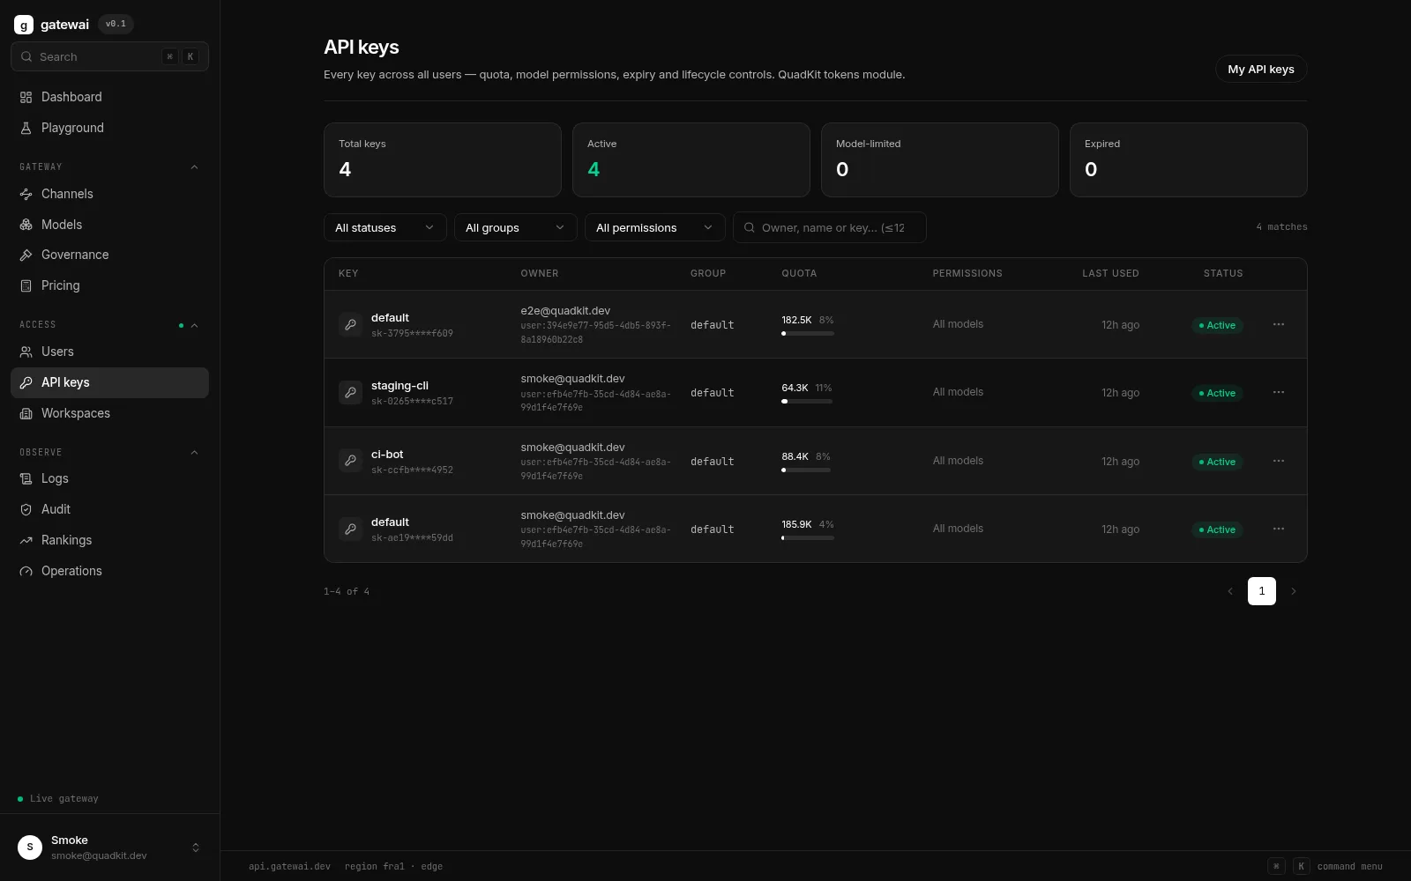Click the Live gateway status indicator
Screen dimensions: 1411x881
(x=58, y=799)
